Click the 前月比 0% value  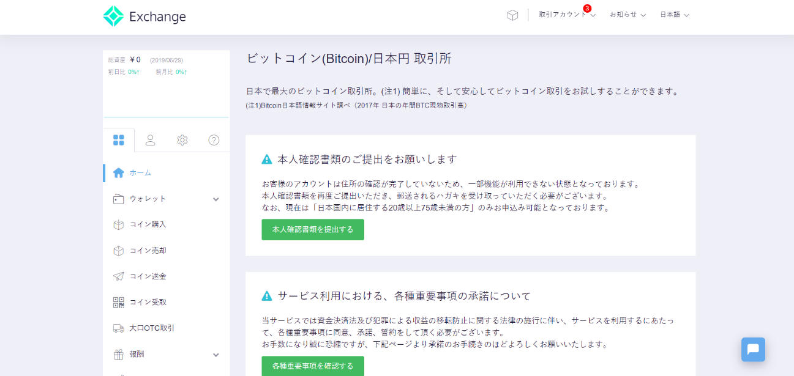[x=171, y=72]
